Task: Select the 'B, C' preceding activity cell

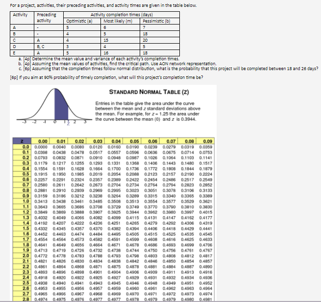Action: pyautogui.click(x=49, y=47)
